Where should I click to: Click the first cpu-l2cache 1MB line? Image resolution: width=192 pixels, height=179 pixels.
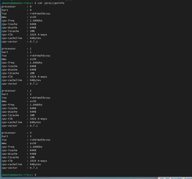[18, 31]
